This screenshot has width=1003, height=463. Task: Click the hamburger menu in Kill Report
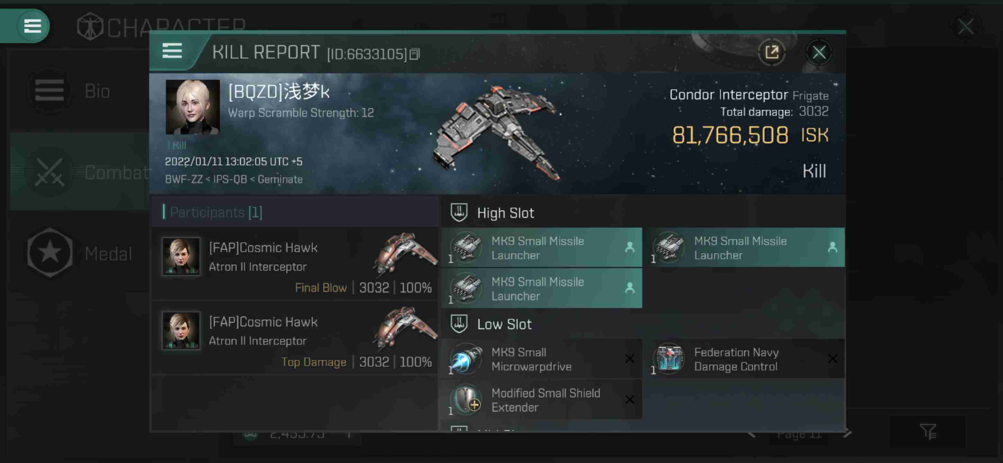(x=171, y=51)
